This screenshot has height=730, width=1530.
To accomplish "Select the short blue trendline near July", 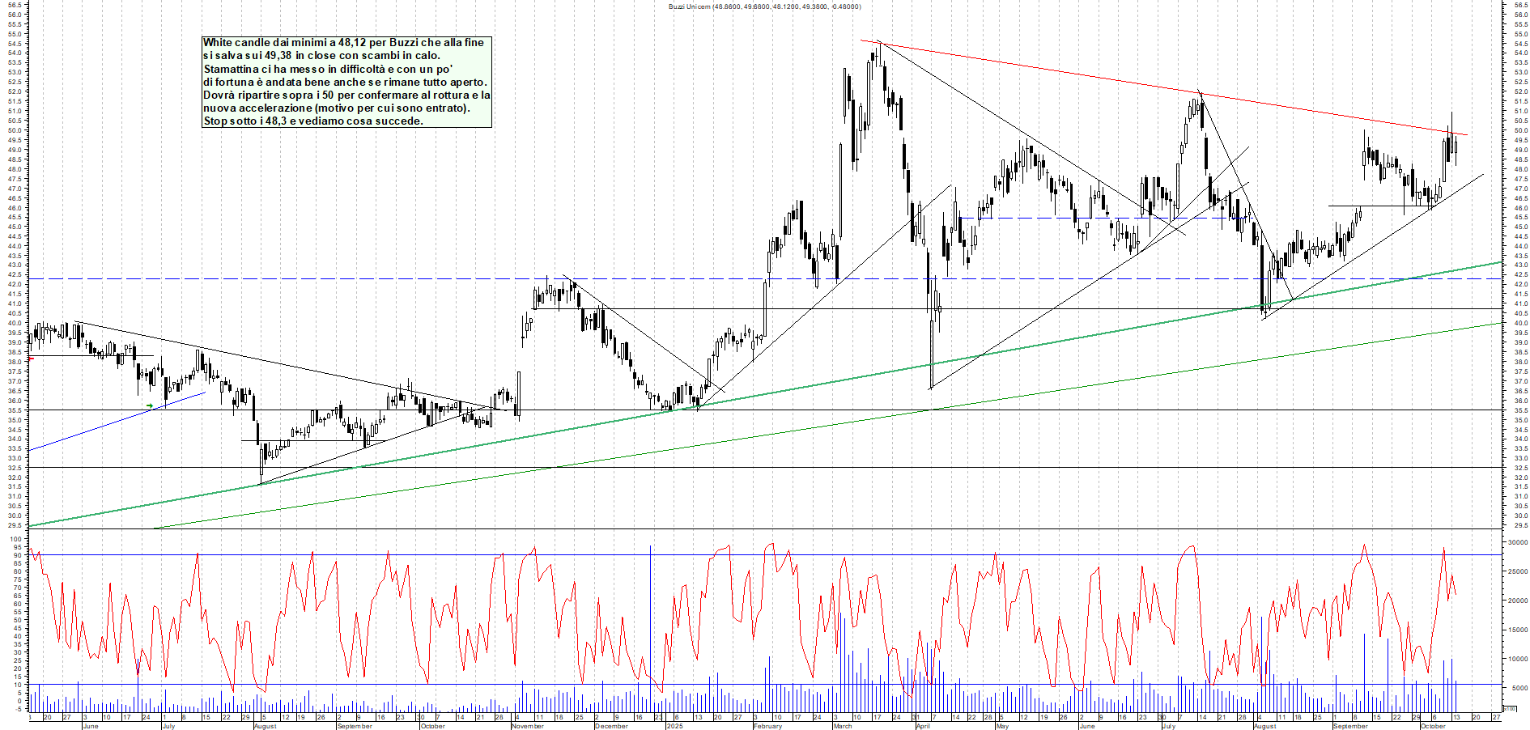I will click(x=117, y=421).
